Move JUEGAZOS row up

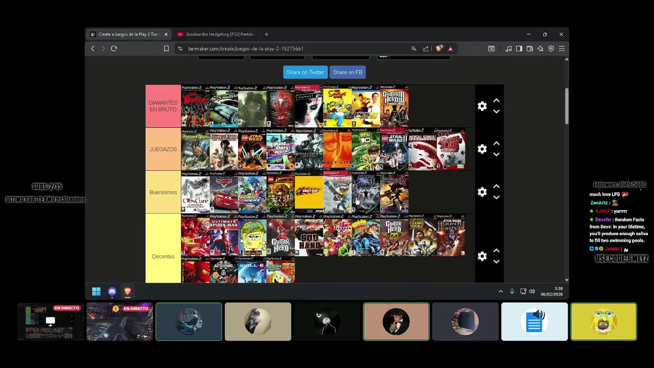[496, 144]
